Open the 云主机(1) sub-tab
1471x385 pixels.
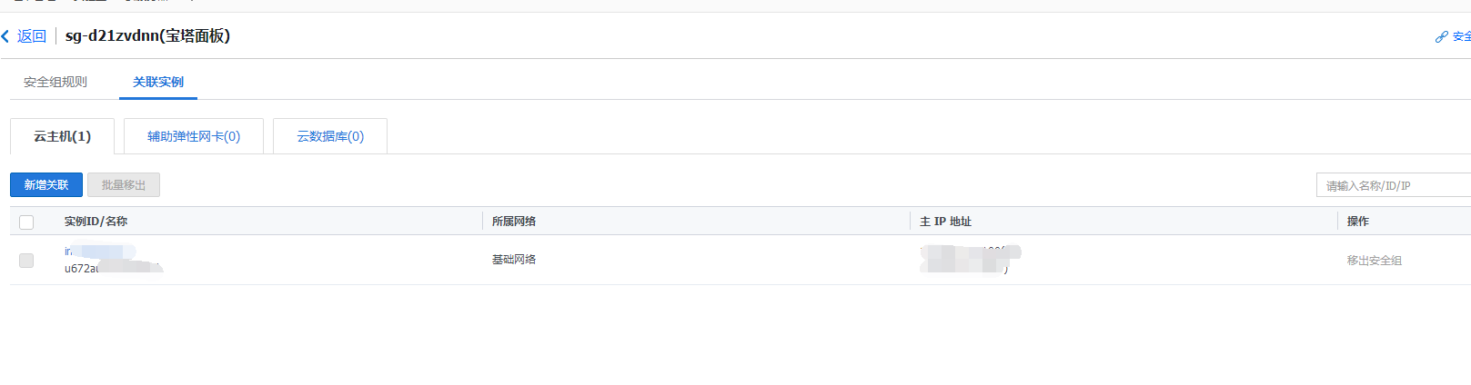pos(62,136)
